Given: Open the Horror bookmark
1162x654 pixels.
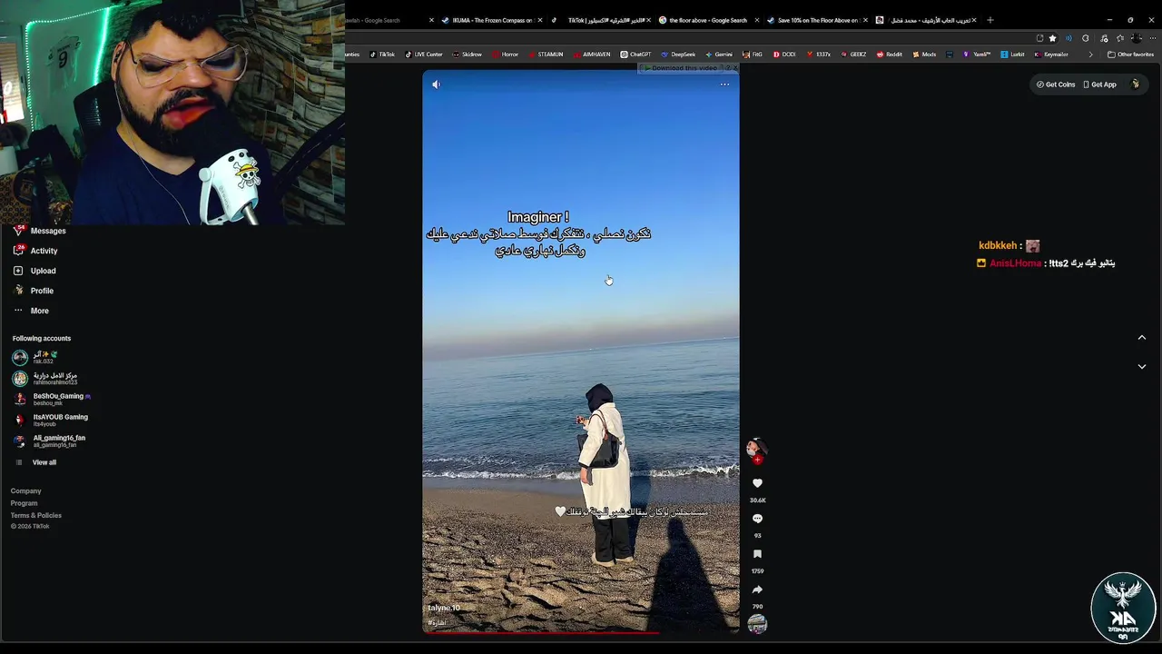Looking at the screenshot, I should [x=505, y=54].
